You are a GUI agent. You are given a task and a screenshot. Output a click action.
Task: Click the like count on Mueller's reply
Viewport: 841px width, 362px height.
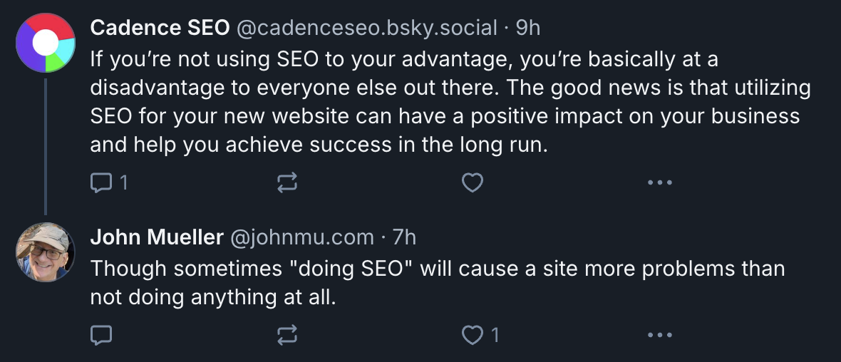point(494,335)
